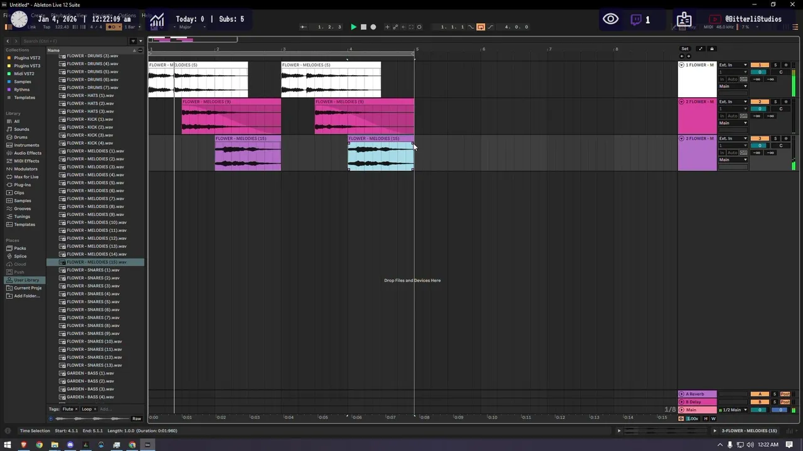Screen dimensions: 803x451
Task: Click the Name column header
Action: [x=91, y=50]
